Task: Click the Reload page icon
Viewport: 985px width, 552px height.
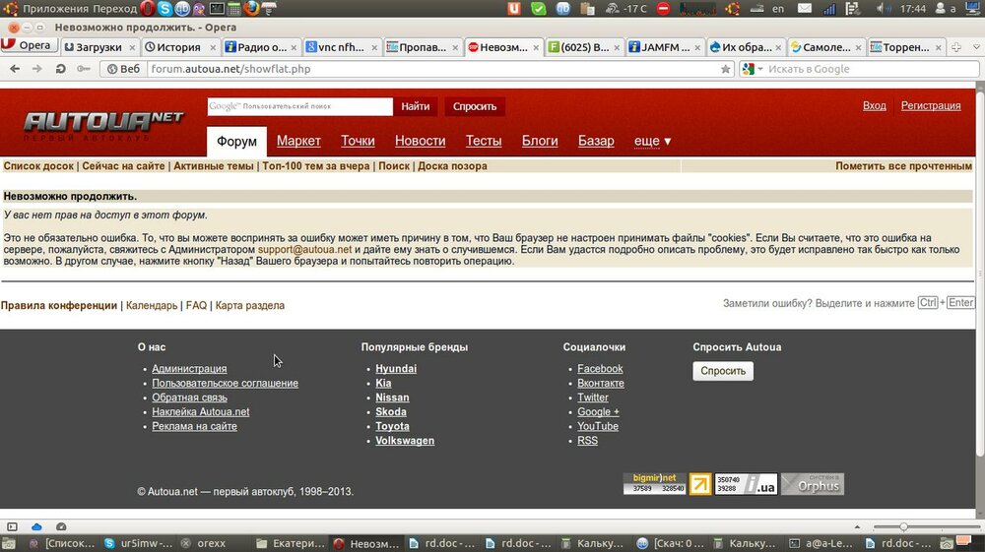Action: coord(60,69)
